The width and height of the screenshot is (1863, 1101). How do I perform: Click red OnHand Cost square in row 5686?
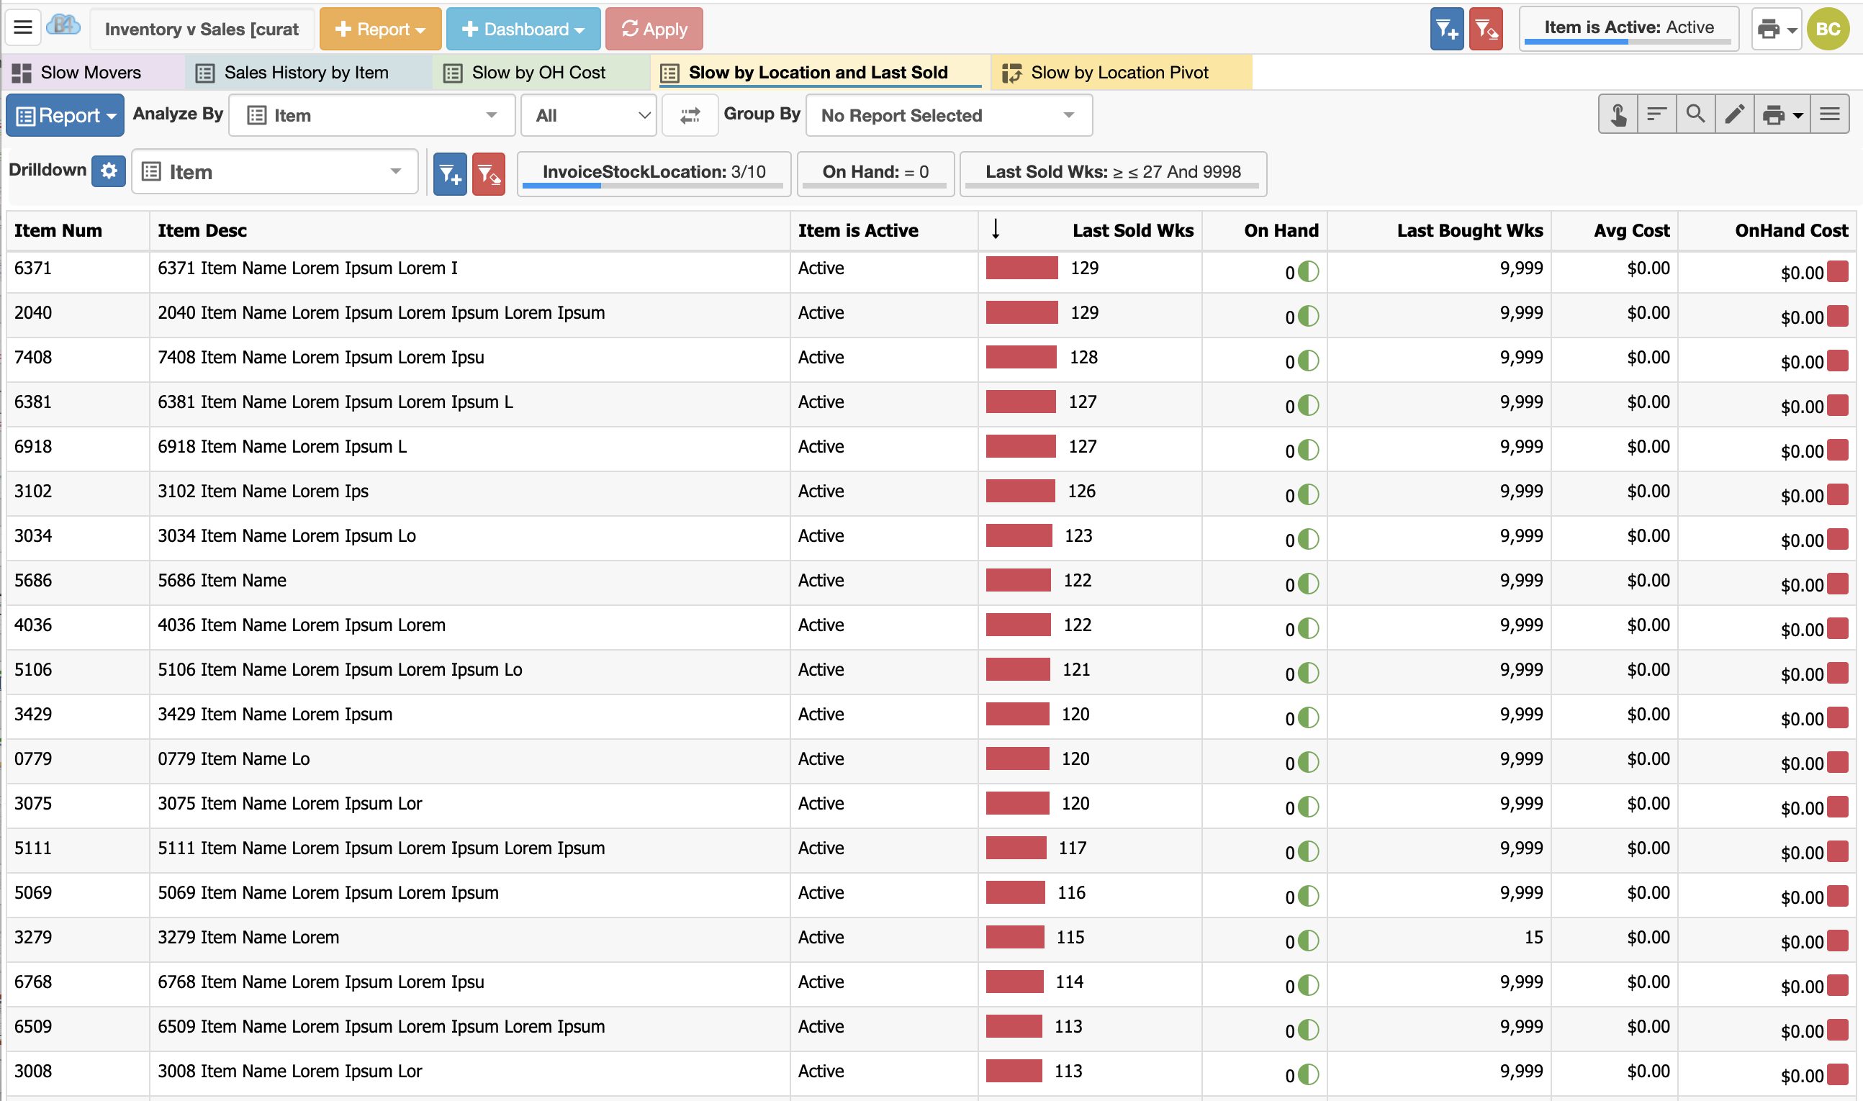tap(1838, 584)
